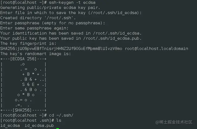This screenshot has width=197, height=129.
Task: Click the green terminal cursor block
Action: 57,128
